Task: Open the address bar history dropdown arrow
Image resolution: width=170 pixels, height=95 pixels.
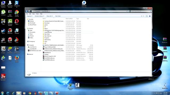Action: pos(126,11)
